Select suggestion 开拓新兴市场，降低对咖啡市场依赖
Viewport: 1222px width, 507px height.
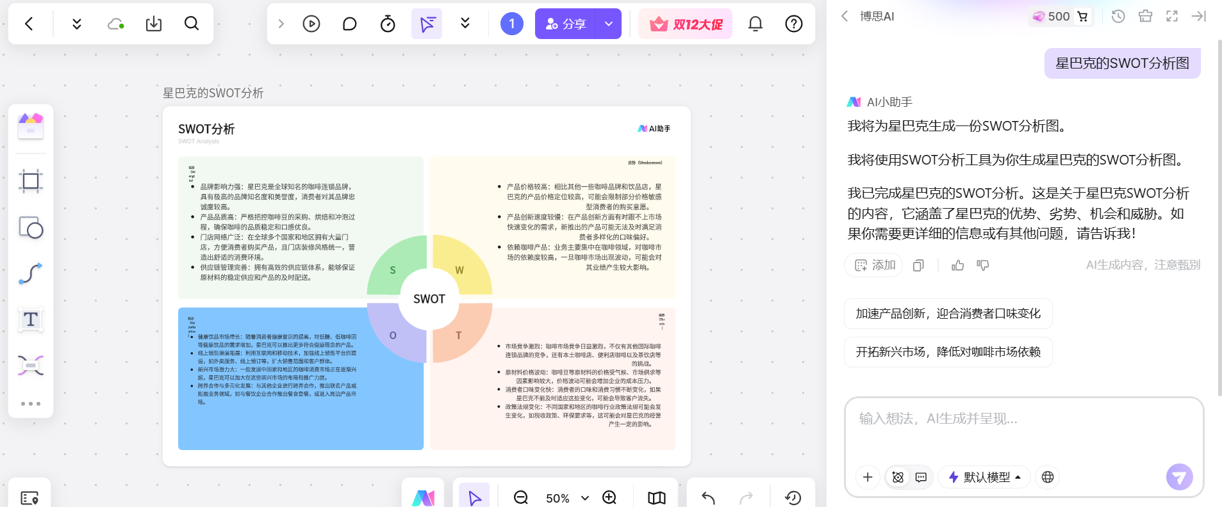pos(948,352)
